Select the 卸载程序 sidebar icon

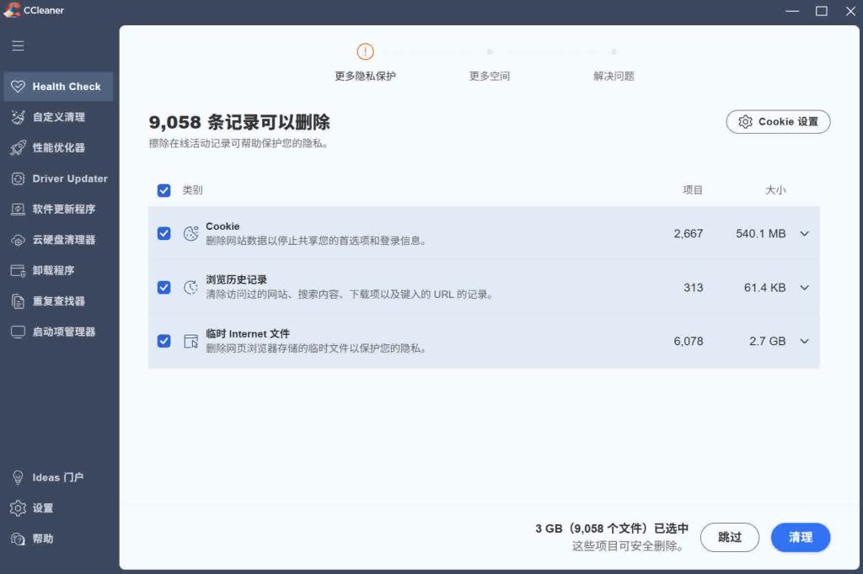(x=56, y=270)
